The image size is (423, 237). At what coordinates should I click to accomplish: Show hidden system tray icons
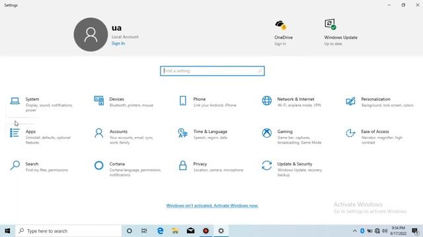pyautogui.click(x=355, y=231)
